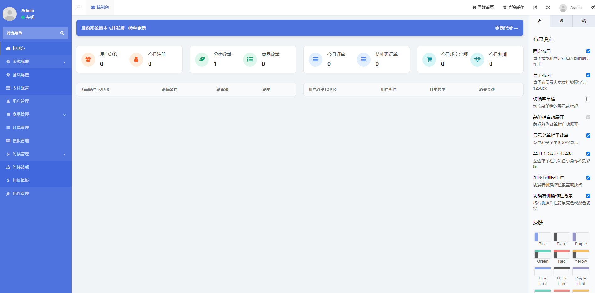595x293 pixels.
Task: Click the 菜单栏自动展开 checkbox
Action: coord(588,117)
